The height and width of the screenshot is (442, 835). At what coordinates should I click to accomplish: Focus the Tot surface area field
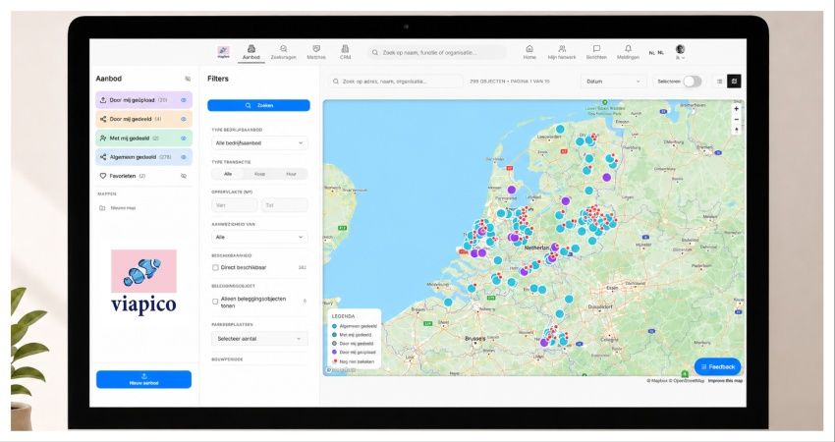[284, 205]
